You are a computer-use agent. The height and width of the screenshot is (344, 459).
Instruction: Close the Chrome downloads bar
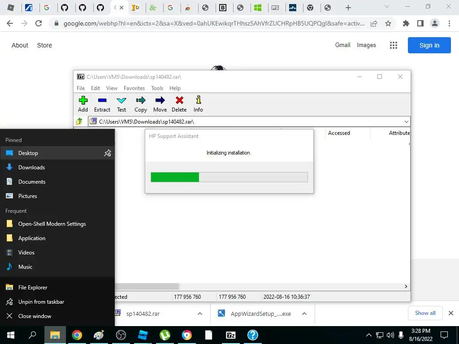point(451,313)
